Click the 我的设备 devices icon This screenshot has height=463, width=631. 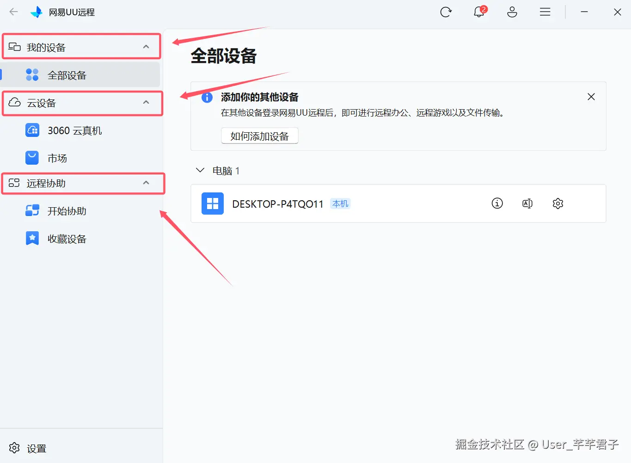[15, 47]
